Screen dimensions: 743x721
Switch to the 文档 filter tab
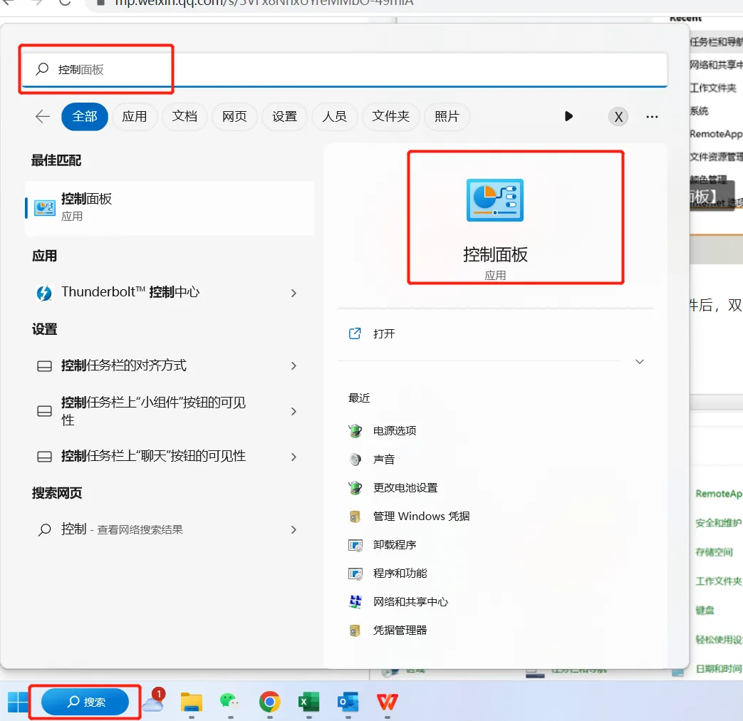[x=185, y=117]
